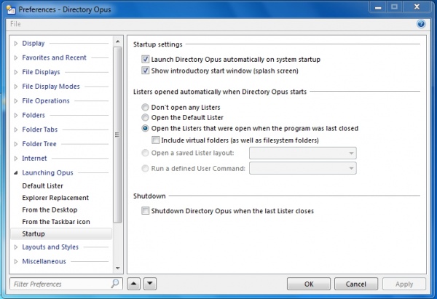
Task: Open the File menu
Action: point(15,24)
